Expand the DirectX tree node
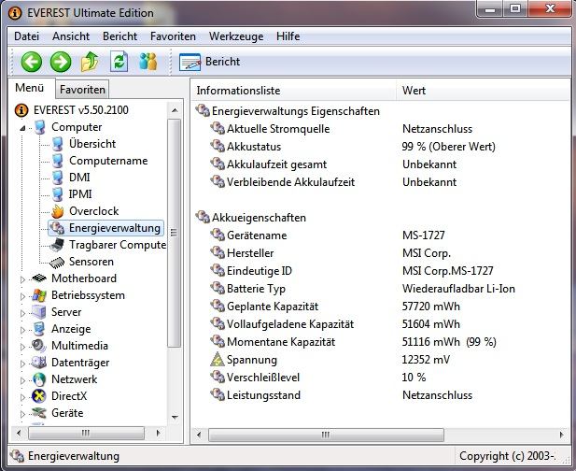 (x=22, y=397)
